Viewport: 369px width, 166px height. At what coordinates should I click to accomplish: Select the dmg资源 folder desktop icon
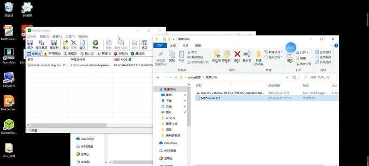click(9, 150)
